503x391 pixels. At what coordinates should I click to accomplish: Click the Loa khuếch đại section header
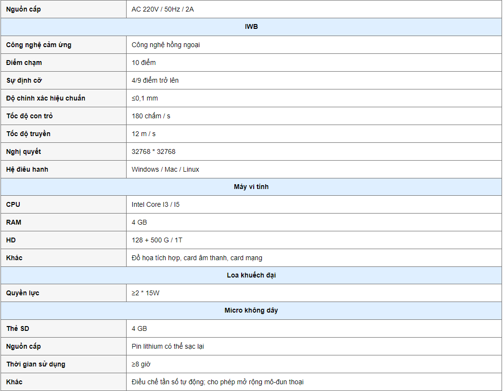[251, 275]
